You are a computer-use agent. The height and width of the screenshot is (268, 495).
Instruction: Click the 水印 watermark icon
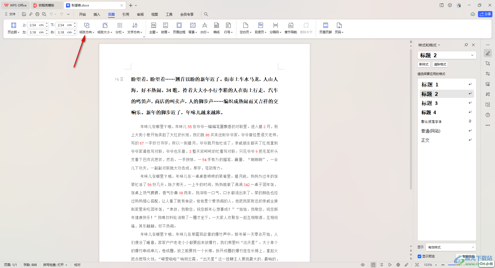point(204,25)
